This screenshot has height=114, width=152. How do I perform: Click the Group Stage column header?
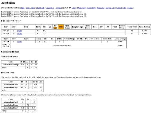pos(70,39)
